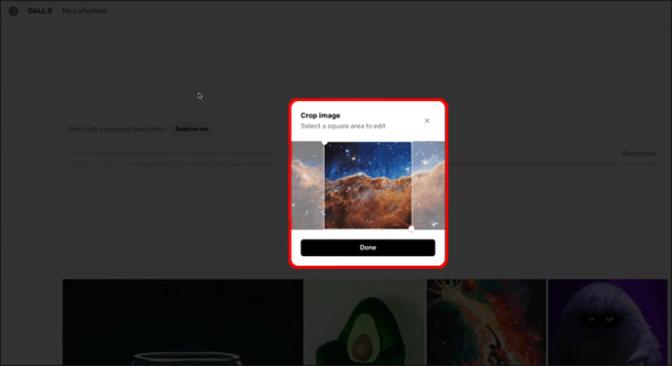Open the DALL-E home link

[40, 11]
